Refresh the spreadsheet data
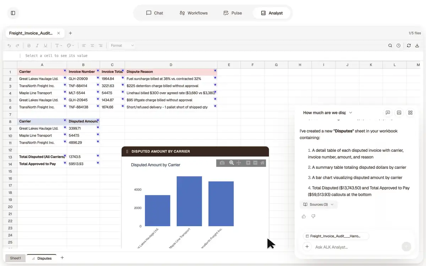426x266 pixels. point(409,46)
